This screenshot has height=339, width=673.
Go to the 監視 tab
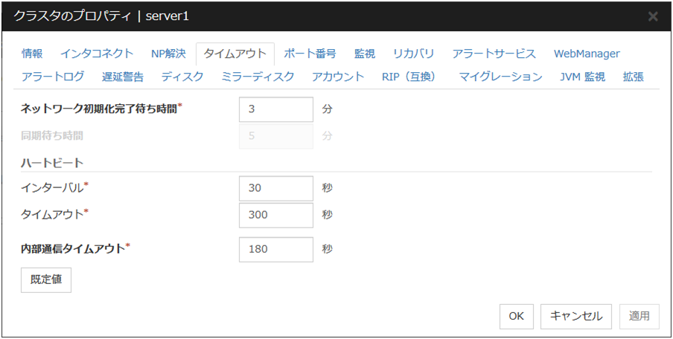[x=364, y=54]
